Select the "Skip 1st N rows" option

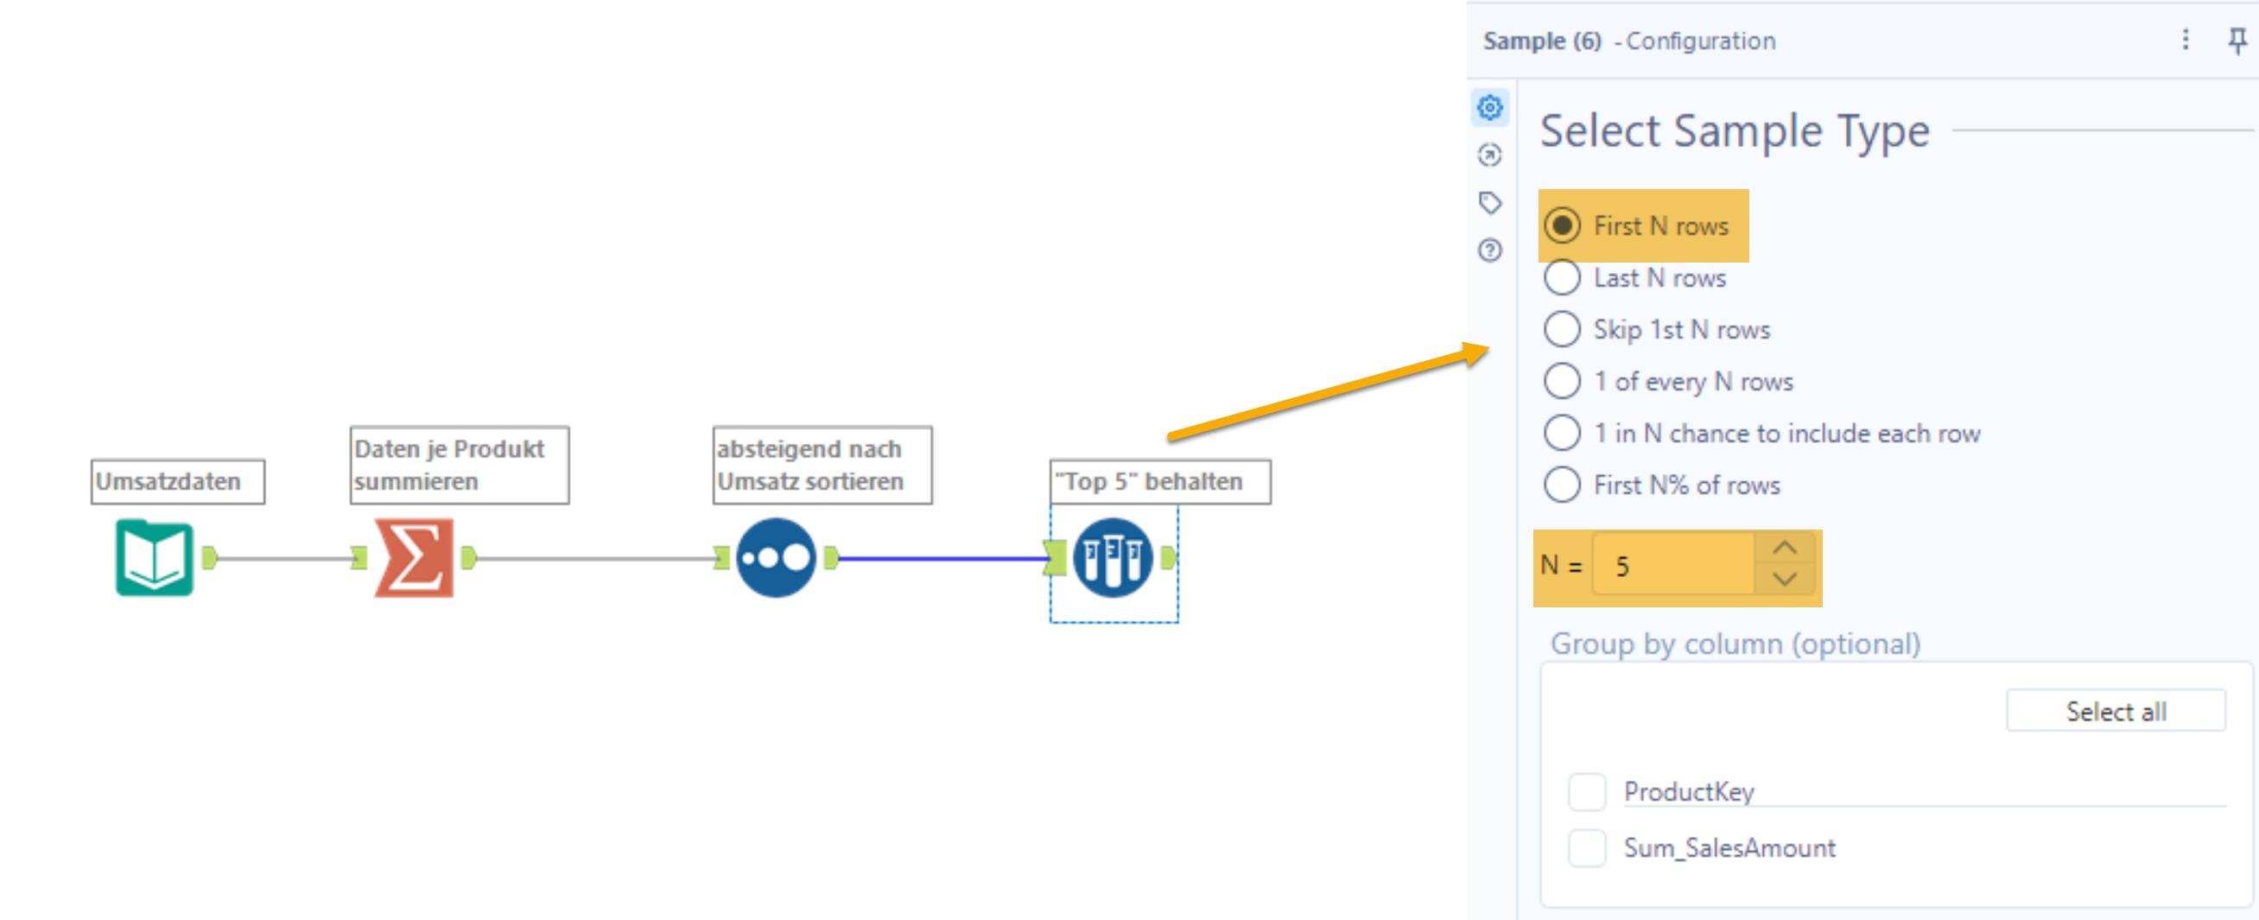click(x=1562, y=329)
